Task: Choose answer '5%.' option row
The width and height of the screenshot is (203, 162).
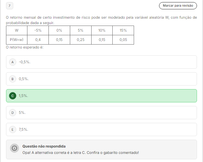Action: 22,113
